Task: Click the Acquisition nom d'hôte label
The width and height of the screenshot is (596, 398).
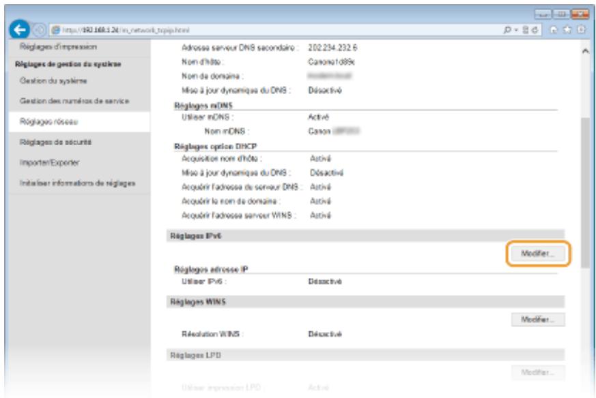Action: (222, 159)
